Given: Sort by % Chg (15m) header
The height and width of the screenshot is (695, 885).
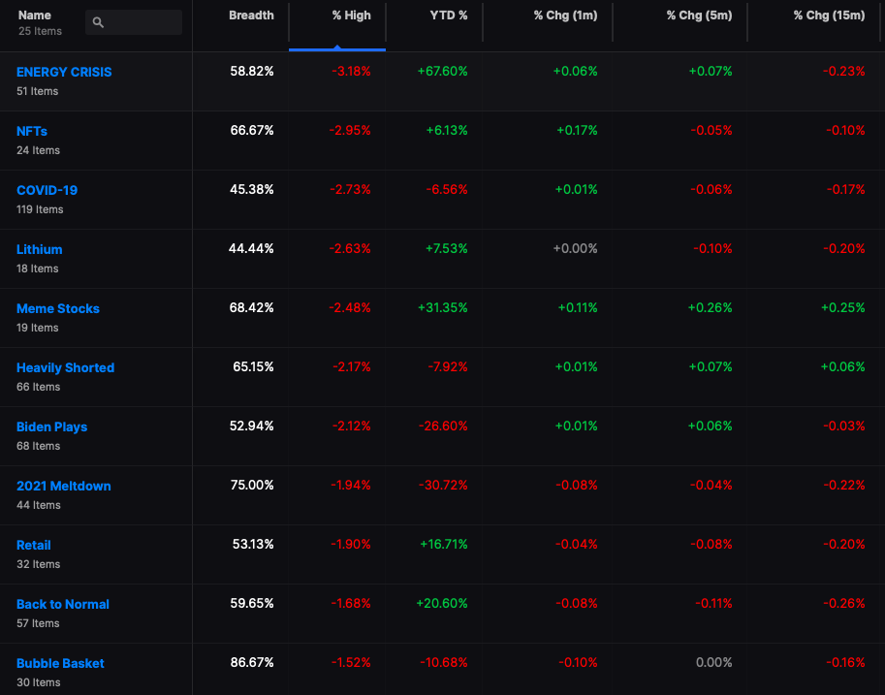Looking at the screenshot, I should tap(829, 16).
